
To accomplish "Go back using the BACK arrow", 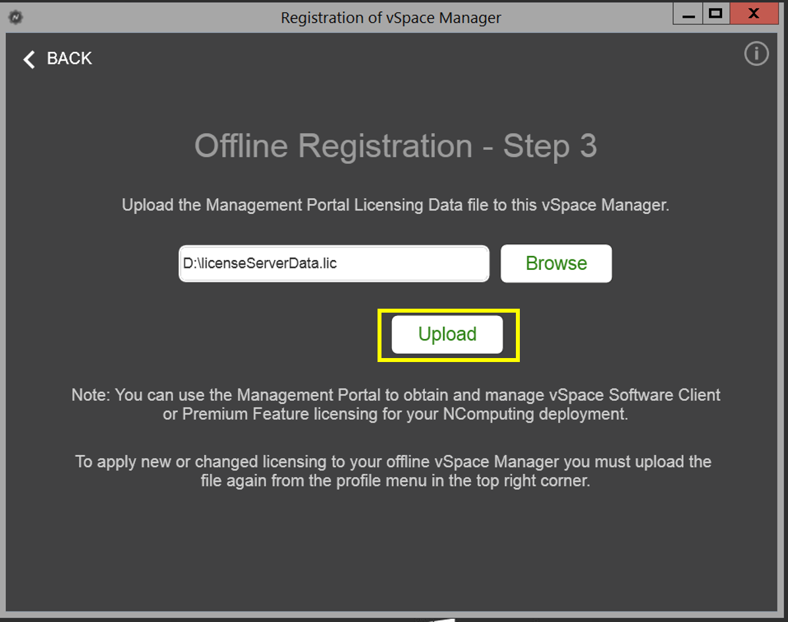I will 29,59.
